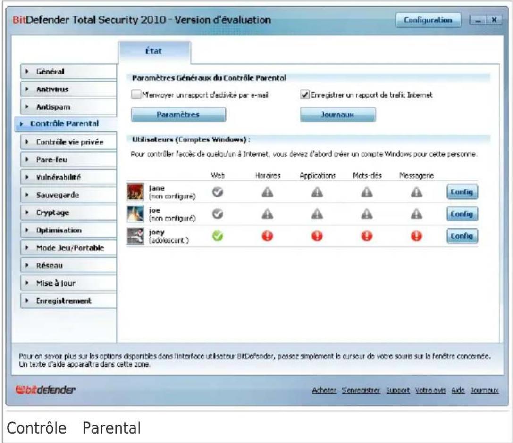Click the Votre avis link
Screen dimensions: 513x443
click(x=430, y=390)
